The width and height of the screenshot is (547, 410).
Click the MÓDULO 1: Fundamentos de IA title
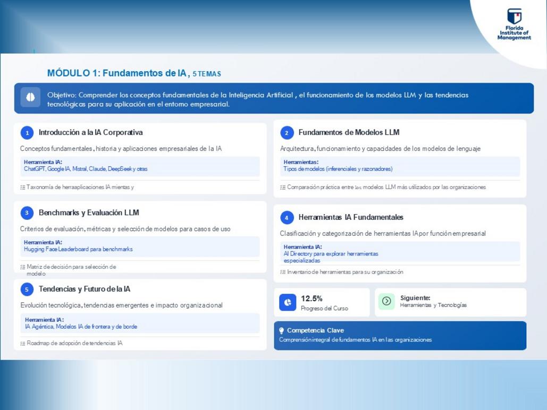119,73
